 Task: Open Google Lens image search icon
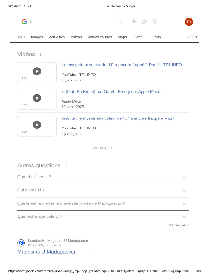144,21
